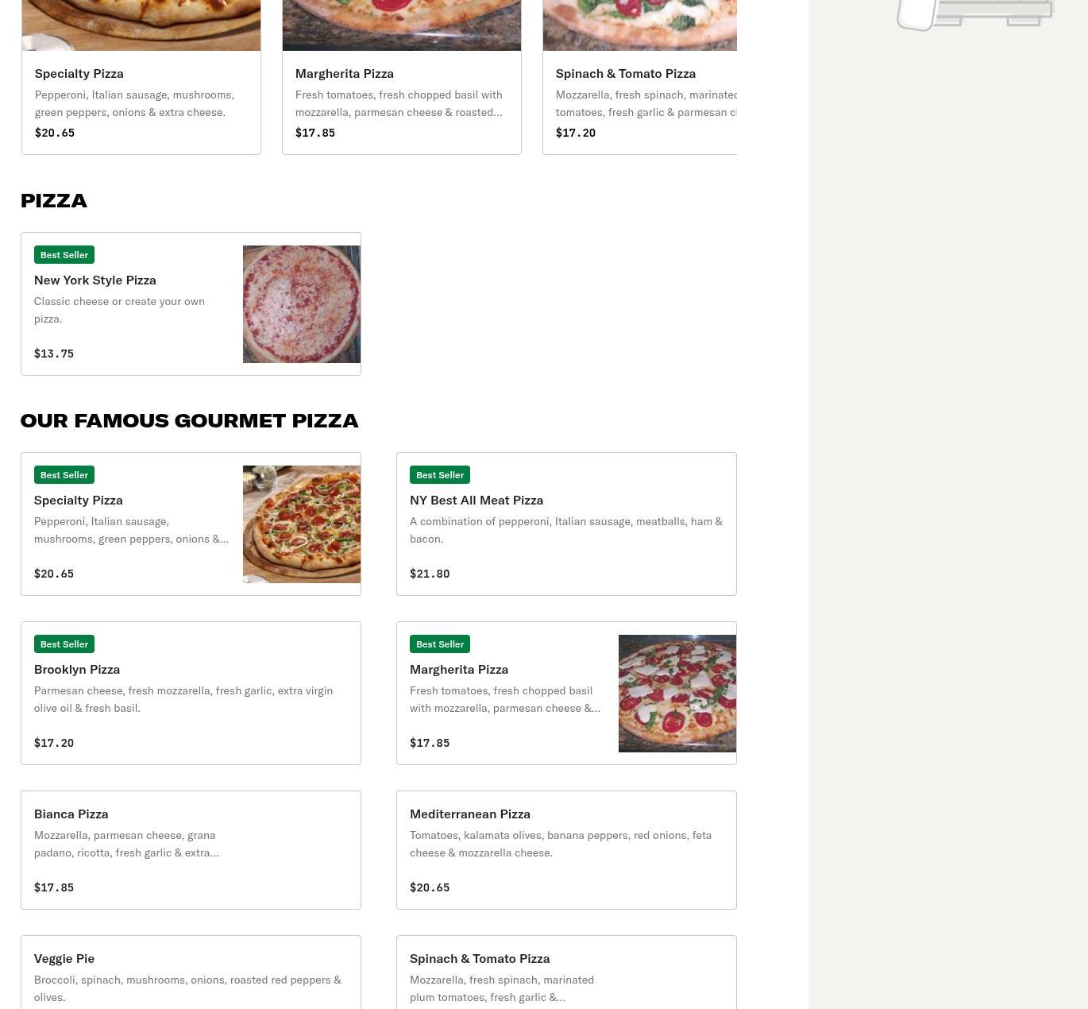
Task: Click the $21.80 price on All Meat Pizza
Action: coord(430,574)
